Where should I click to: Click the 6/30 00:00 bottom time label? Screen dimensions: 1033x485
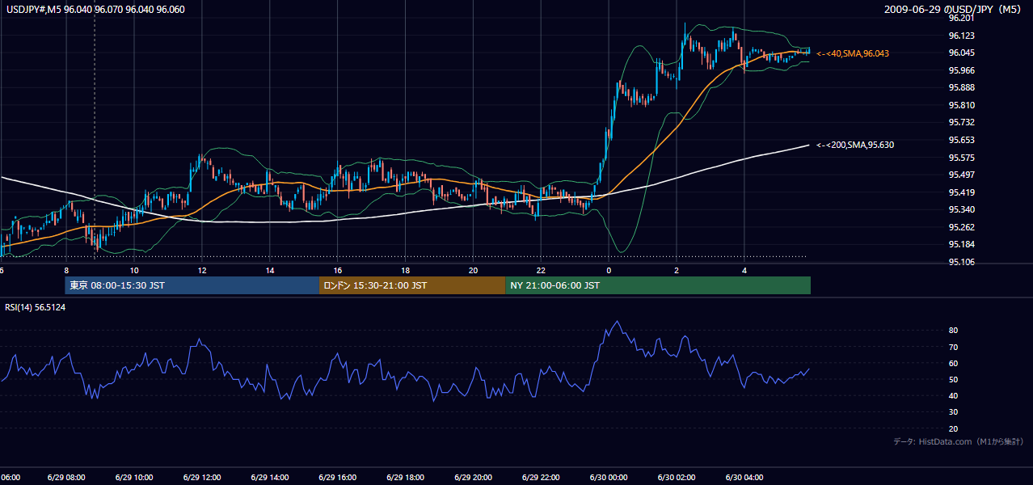click(609, 478)
